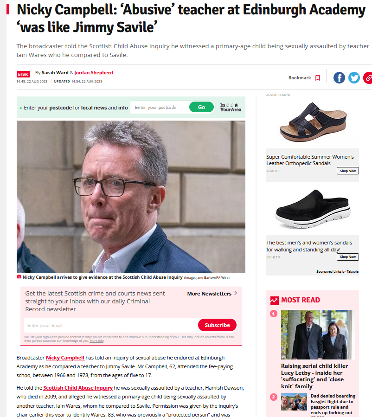This screenshot has height=417, width=372.
Task: Subscribe to Criminal Record newsletter
Action: point(217,325)
